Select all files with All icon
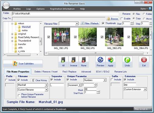This screenshot has height=113, width=154. pos(63,62)
